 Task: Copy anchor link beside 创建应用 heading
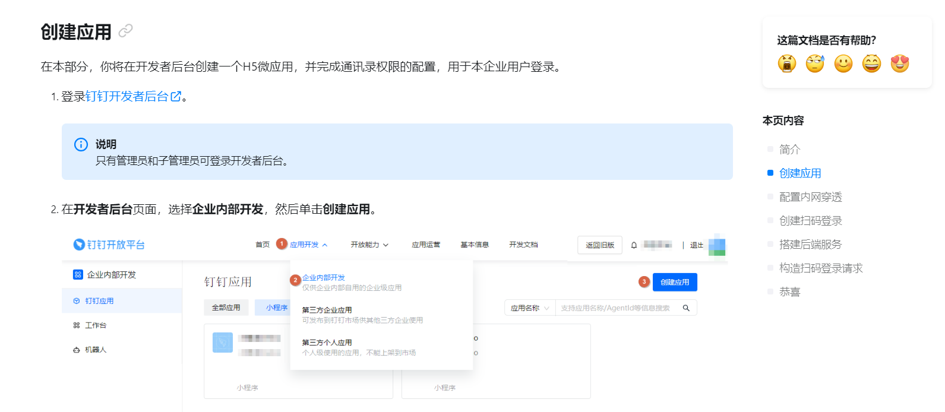(125, 31)
